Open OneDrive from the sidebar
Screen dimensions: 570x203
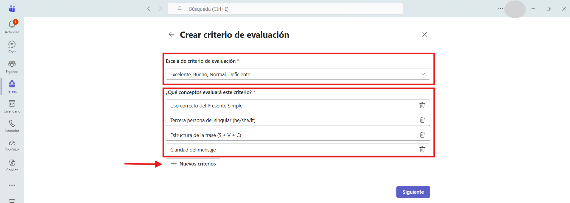tap(12, 146)
